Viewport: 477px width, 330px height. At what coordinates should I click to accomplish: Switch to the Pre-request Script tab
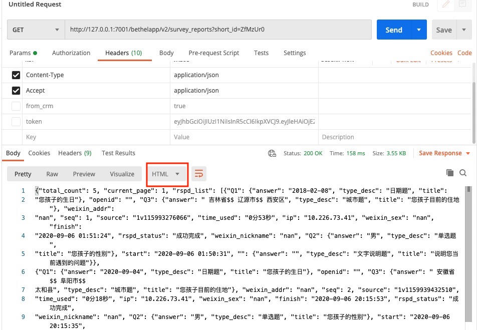214,53
